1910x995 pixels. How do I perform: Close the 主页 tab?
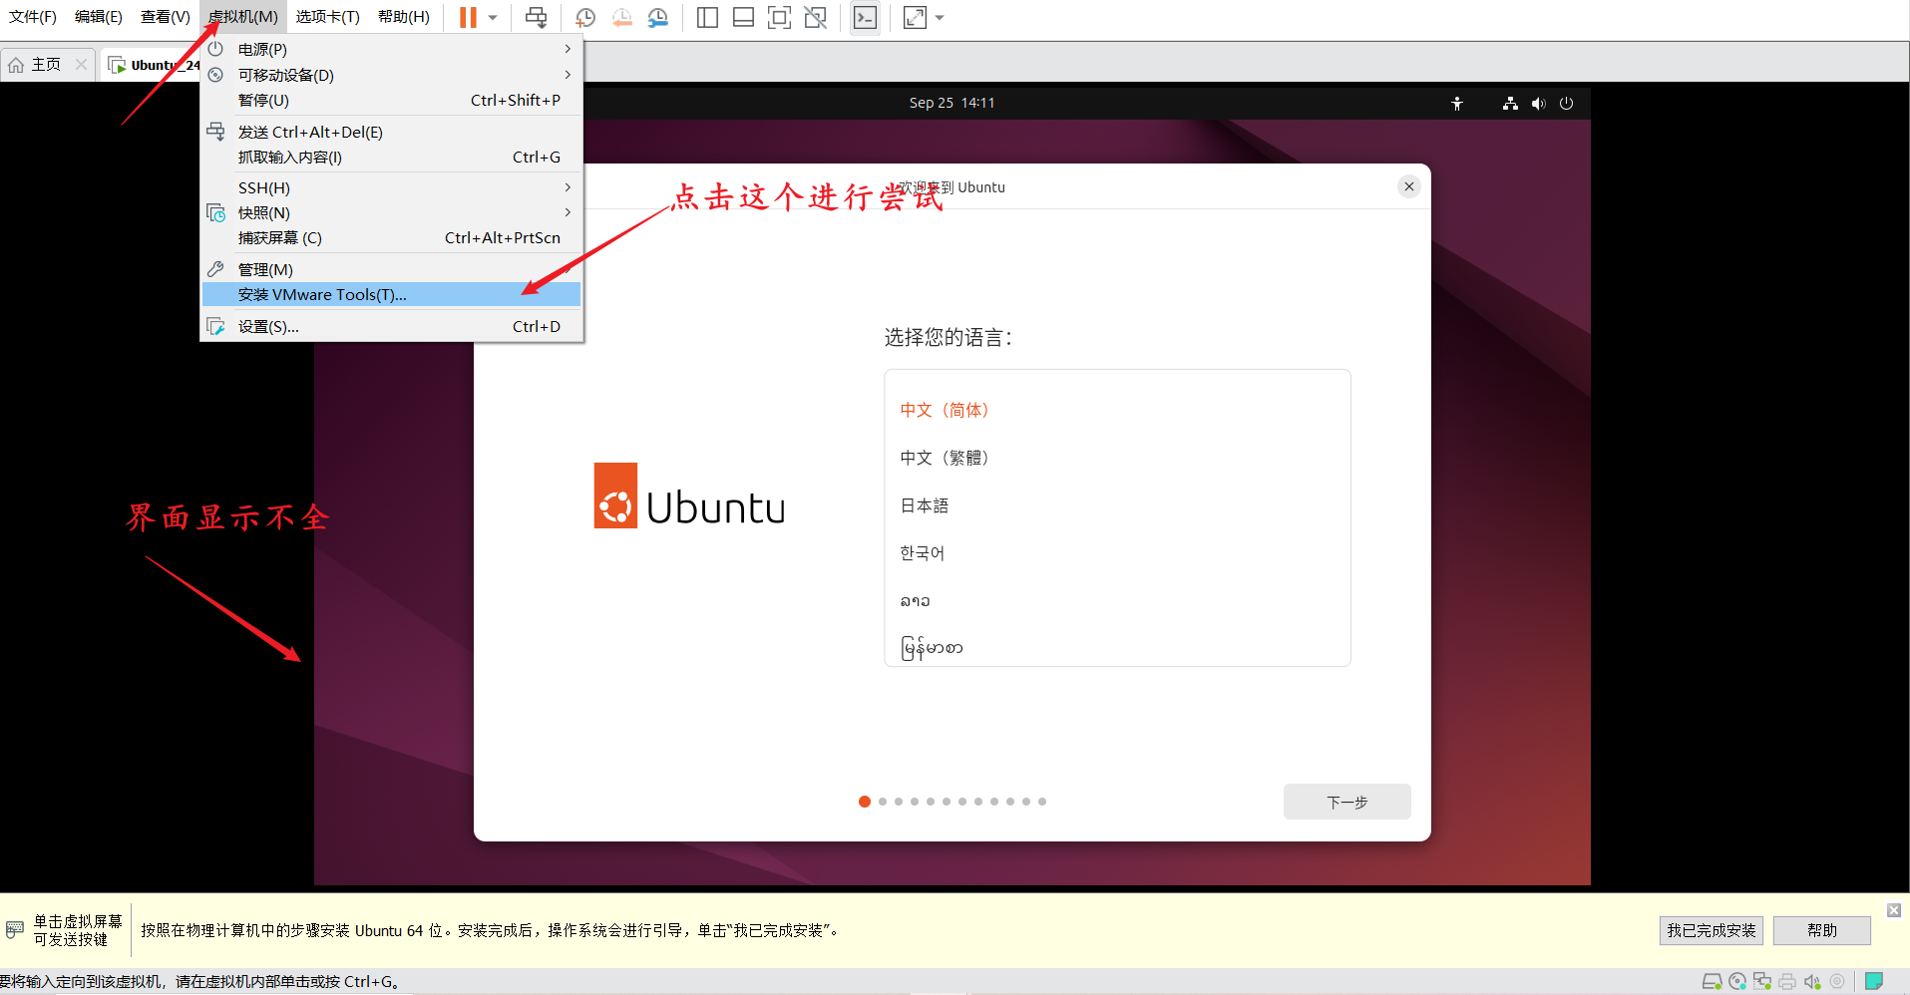coord(82,65)
